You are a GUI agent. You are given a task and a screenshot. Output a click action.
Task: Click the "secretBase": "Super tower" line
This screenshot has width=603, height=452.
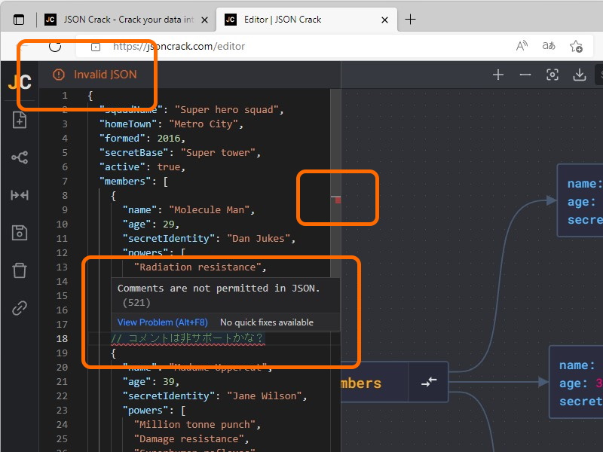click(180, 153)
